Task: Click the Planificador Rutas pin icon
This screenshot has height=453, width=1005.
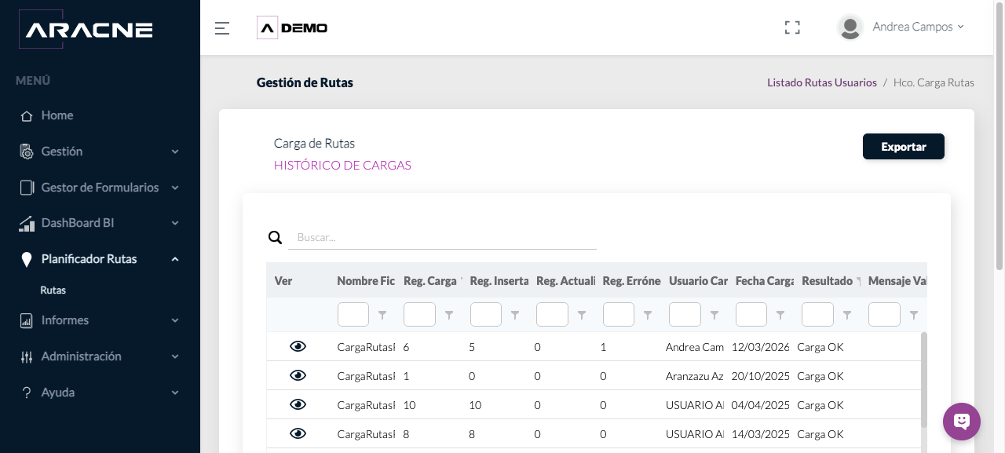Action: coord(26,260)
